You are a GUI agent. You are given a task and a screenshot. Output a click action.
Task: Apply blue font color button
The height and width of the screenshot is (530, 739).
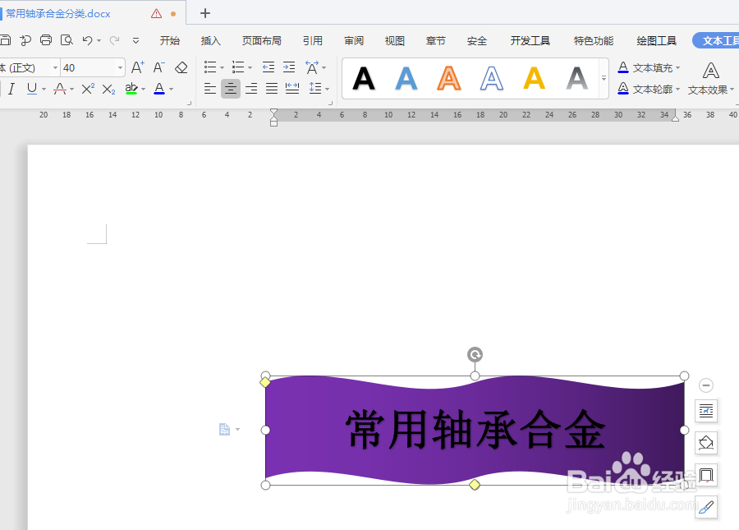[x=159, y=89]
